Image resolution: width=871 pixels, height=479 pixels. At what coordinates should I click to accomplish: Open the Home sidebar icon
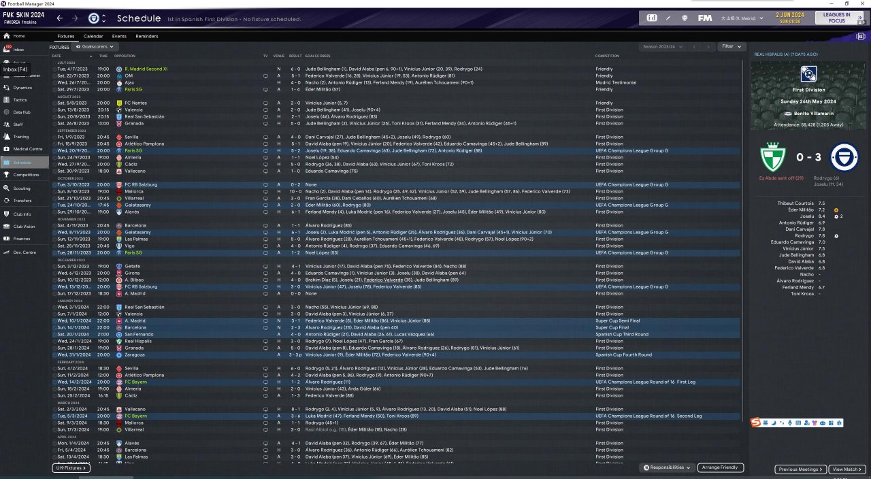point(7,36)
